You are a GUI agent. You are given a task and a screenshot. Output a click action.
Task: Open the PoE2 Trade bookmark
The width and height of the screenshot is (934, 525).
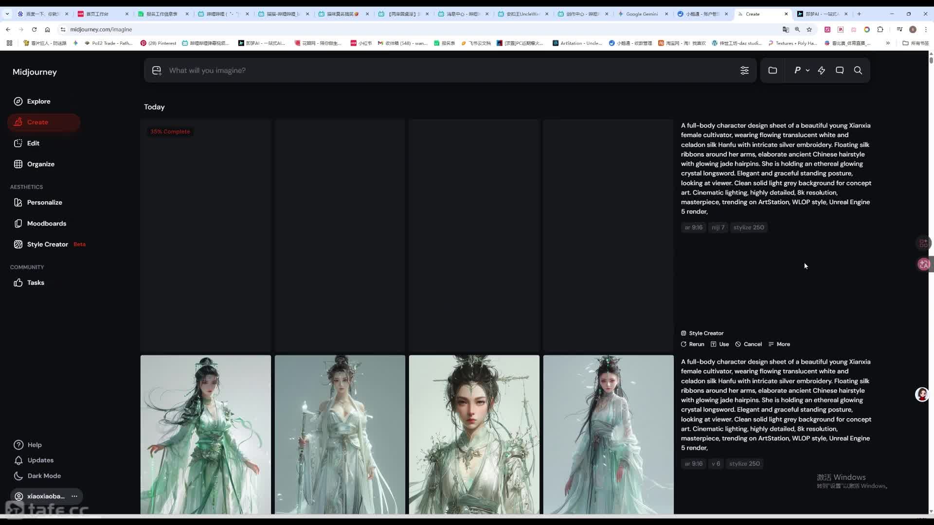coord(108,43)
